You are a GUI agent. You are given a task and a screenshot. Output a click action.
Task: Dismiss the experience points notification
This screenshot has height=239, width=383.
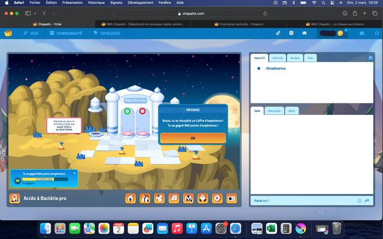(74, 173)
